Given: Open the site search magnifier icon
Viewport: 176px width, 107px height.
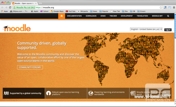Looking at the screenshot, I should pos(168,16).
